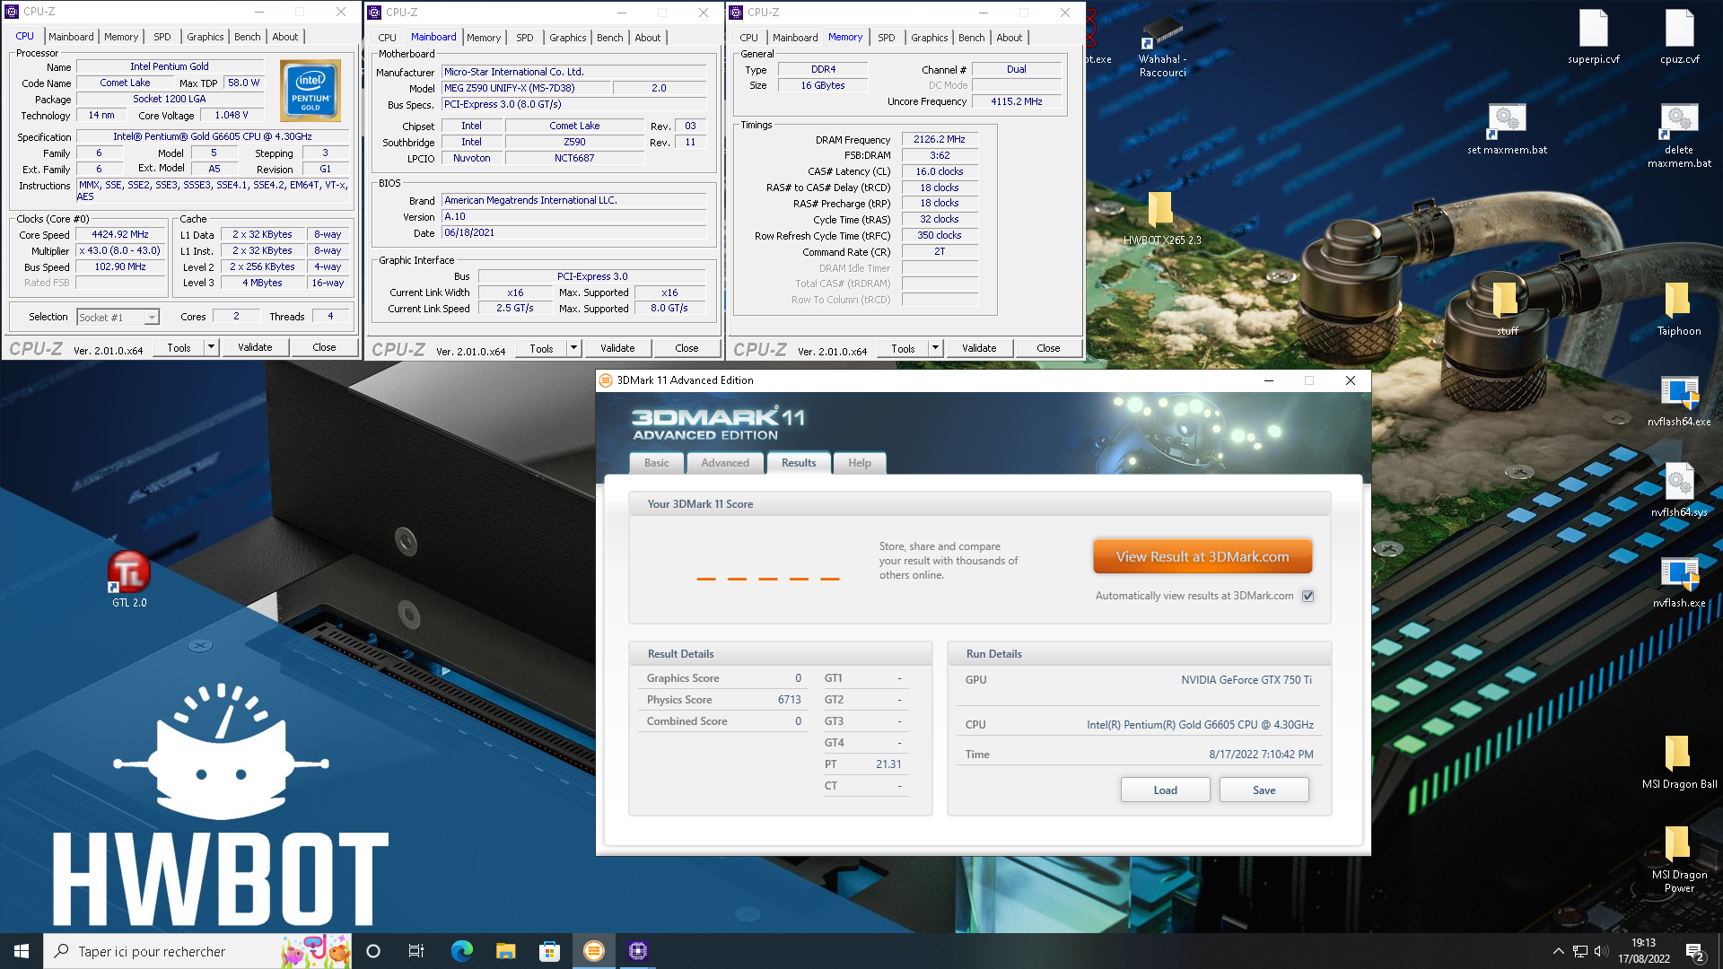Click the Bus Speed value 102.90 MHz
The width and height of the screenshot is (1723, 969).
pos(120,267)
